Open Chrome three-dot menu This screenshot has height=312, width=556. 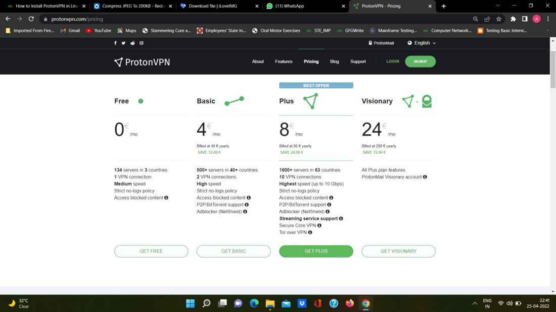(548, 19)
